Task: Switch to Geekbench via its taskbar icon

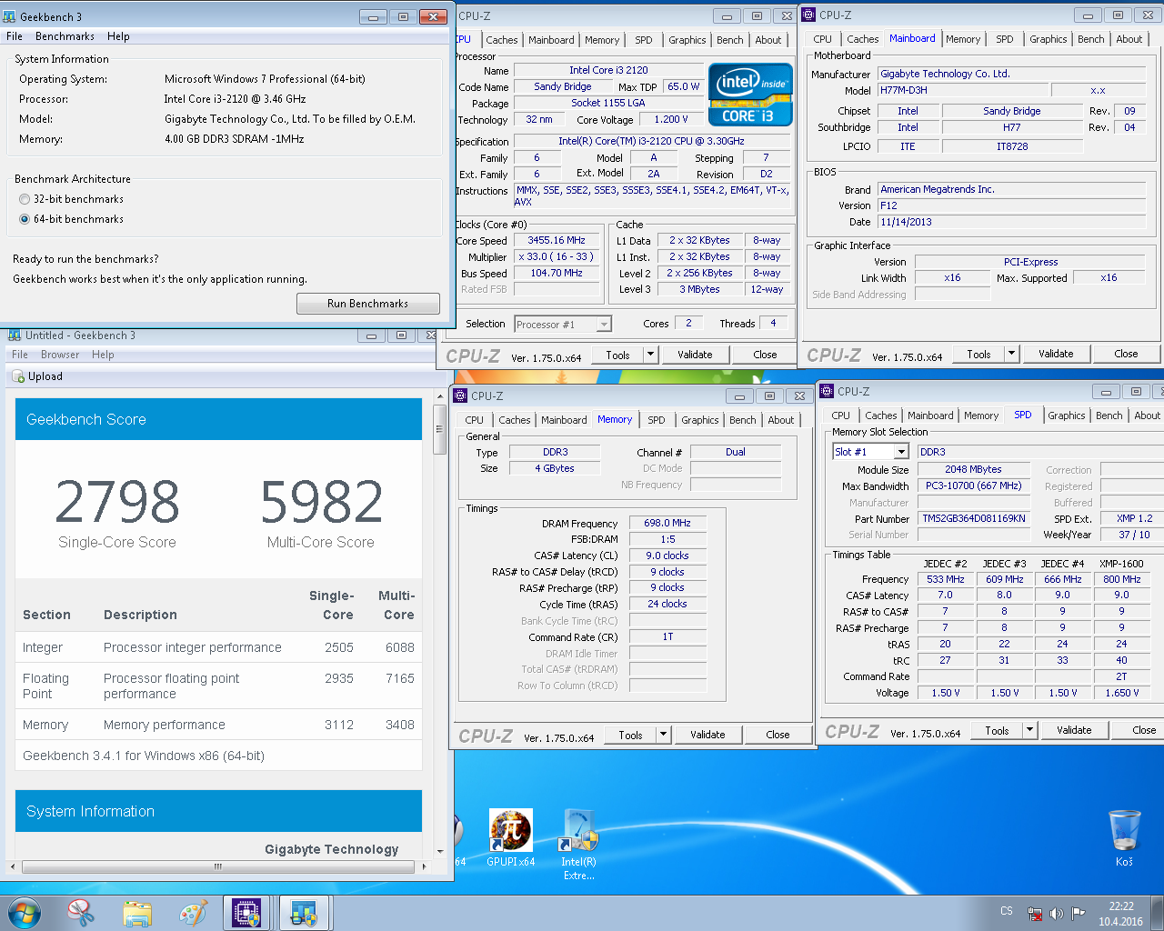Action: point(303,913)
